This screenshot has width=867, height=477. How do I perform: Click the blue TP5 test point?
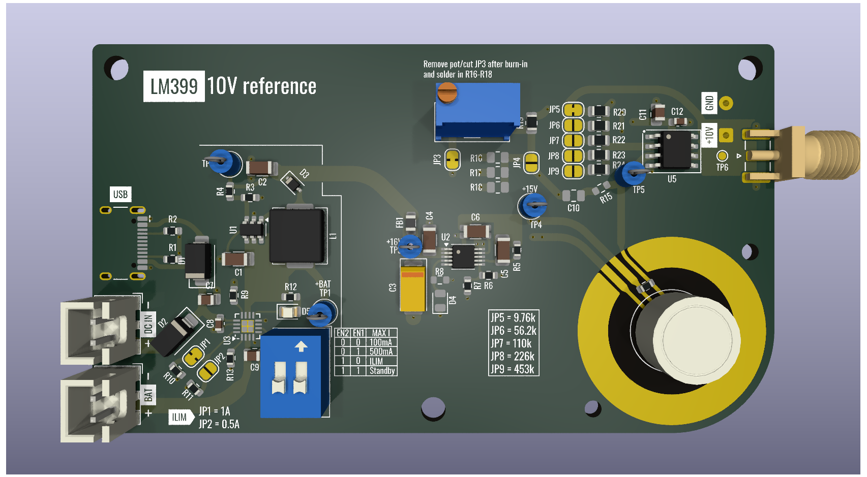pyautogui.click(x=632, y=174)
